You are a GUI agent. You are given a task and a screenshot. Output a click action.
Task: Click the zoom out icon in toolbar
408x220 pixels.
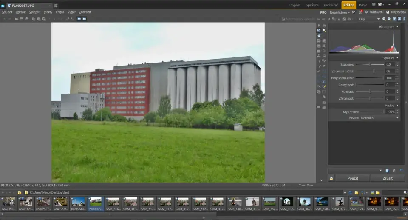click(389, 19)
